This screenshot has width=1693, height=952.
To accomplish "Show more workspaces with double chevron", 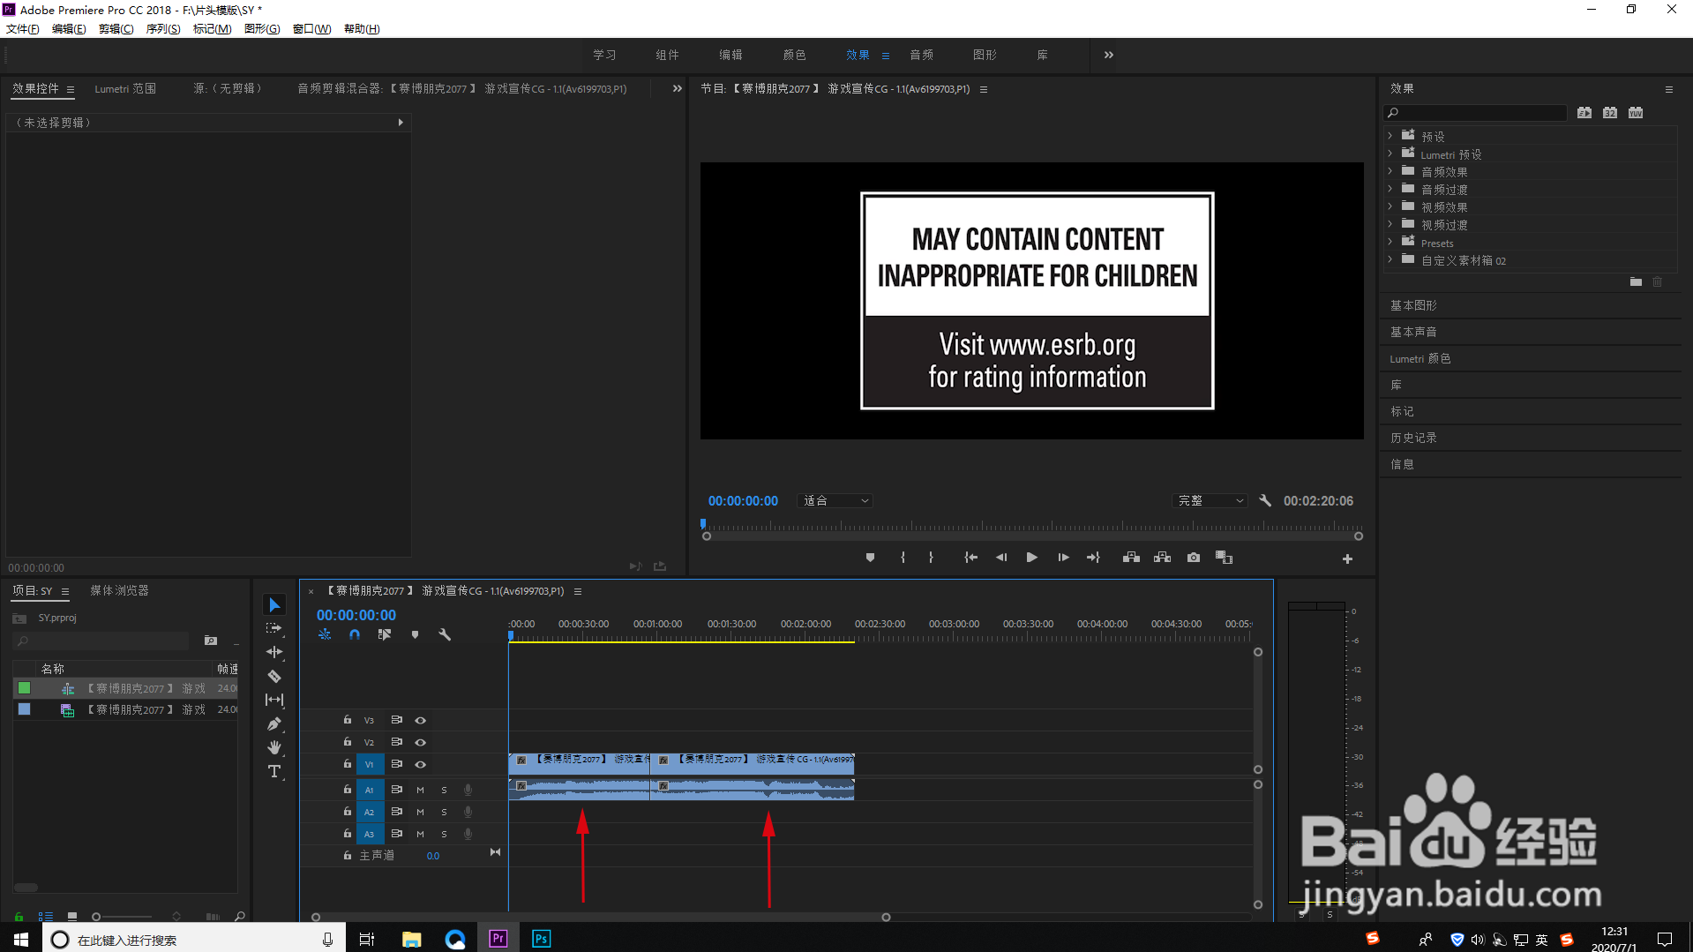I will 1109,55.
